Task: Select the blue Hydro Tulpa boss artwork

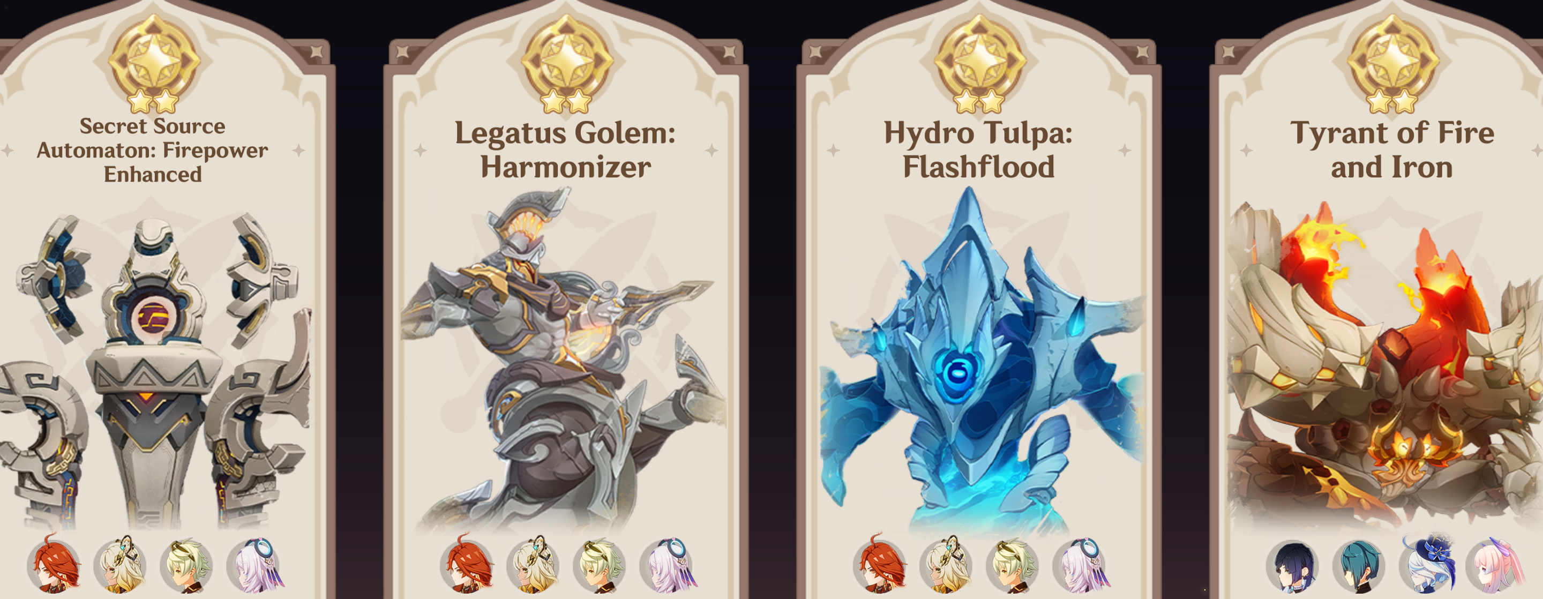Action: tap(980, 360)
